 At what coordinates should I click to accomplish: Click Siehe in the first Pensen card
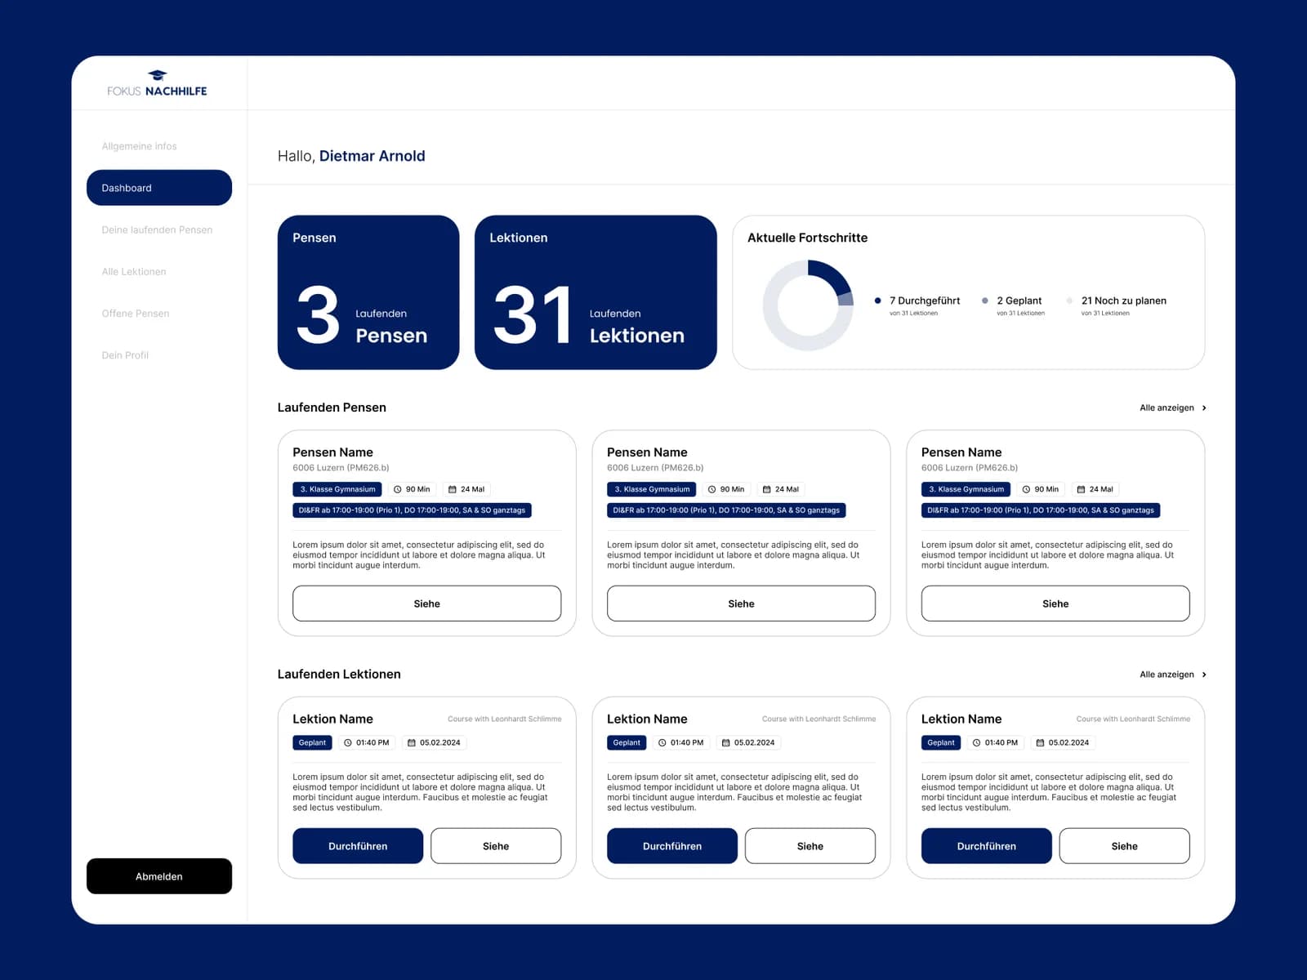coord(426,604)
